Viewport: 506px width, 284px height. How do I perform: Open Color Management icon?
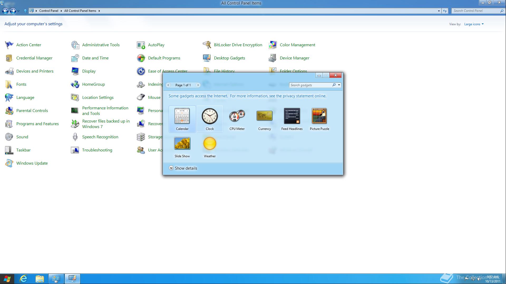273,45
